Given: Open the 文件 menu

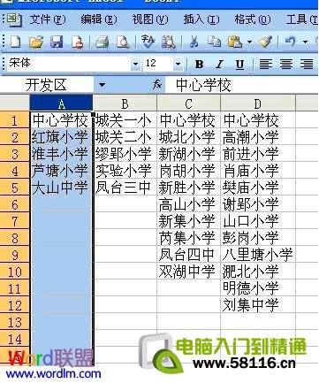Looking at the screenshot, I should click(x=48, y=19).
